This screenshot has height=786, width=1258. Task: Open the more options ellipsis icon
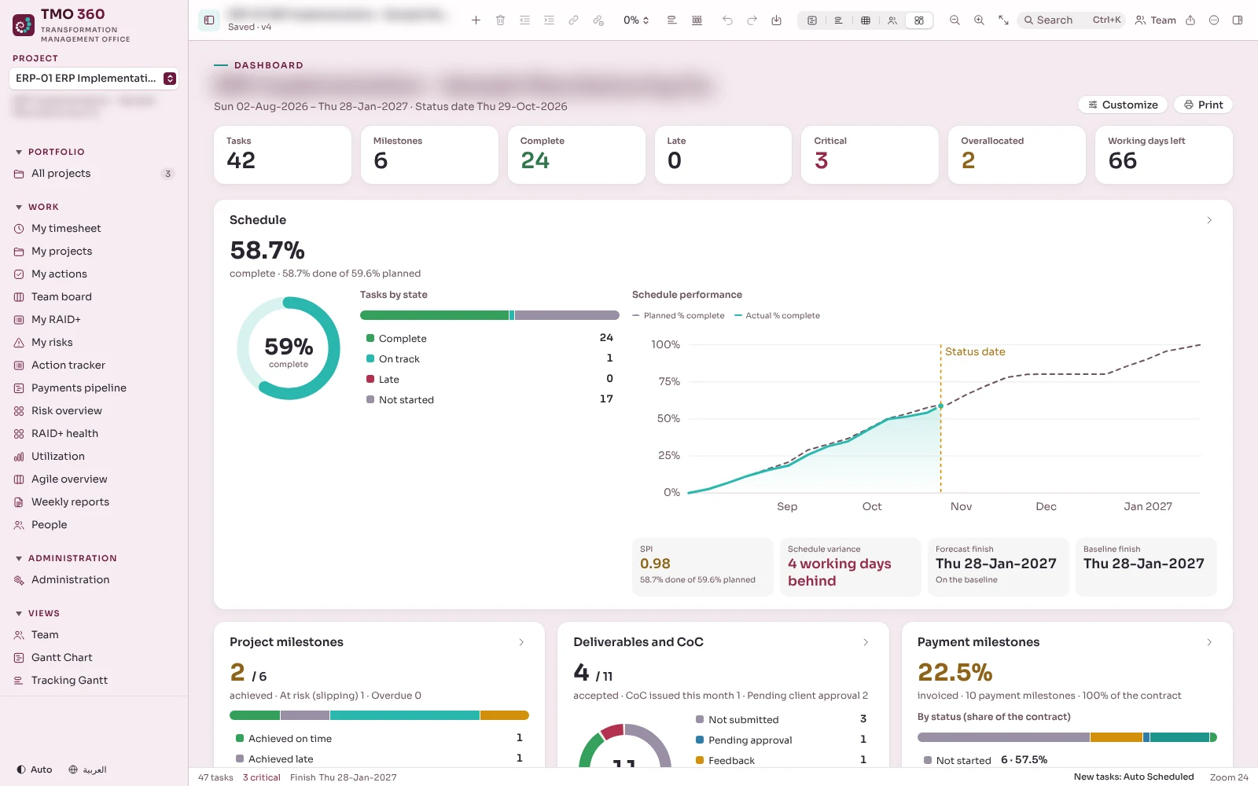(x=1214, y=20)
